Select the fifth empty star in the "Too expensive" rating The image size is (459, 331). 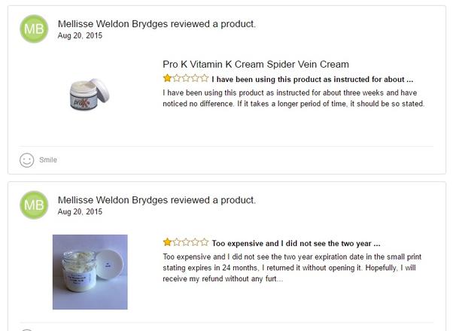(x=204, y=242)
